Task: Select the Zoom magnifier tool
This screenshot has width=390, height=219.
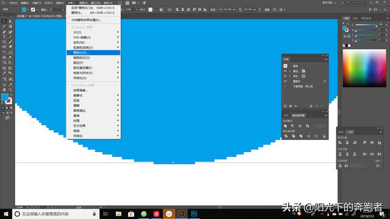Action: pyautogui.click(x=10, y=89)
